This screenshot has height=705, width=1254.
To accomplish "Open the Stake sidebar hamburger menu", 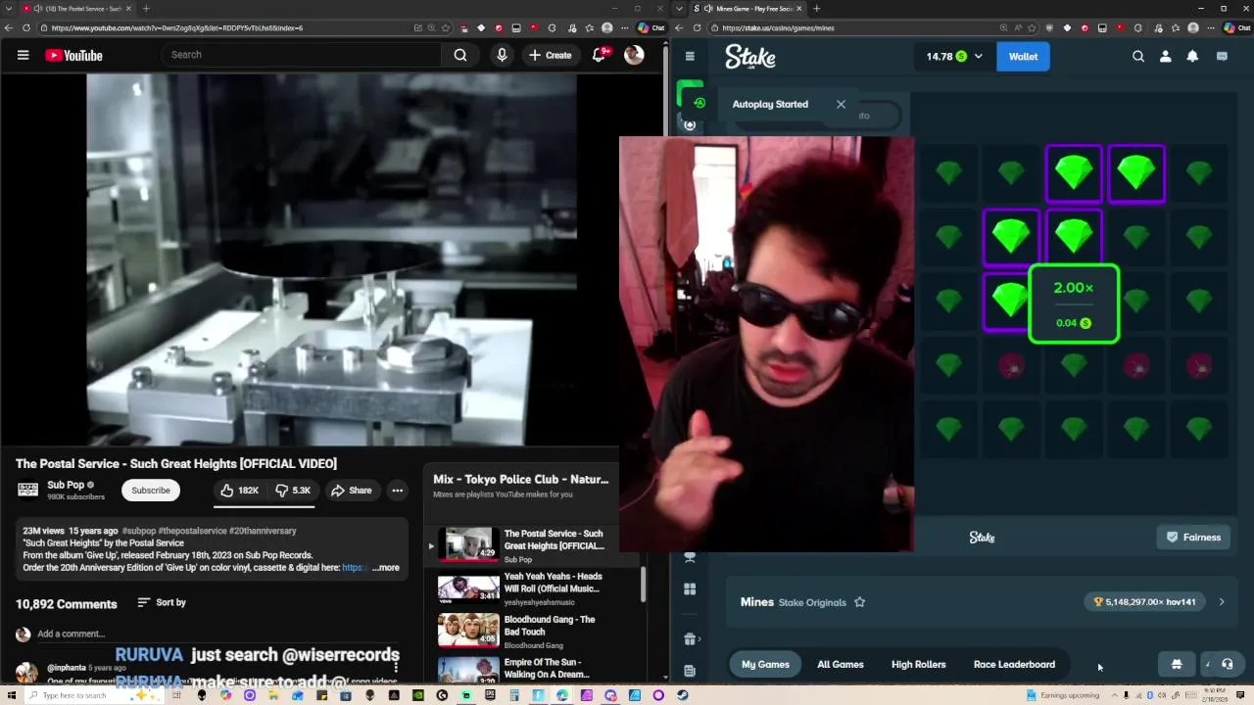I will click(x=690, y=56).
